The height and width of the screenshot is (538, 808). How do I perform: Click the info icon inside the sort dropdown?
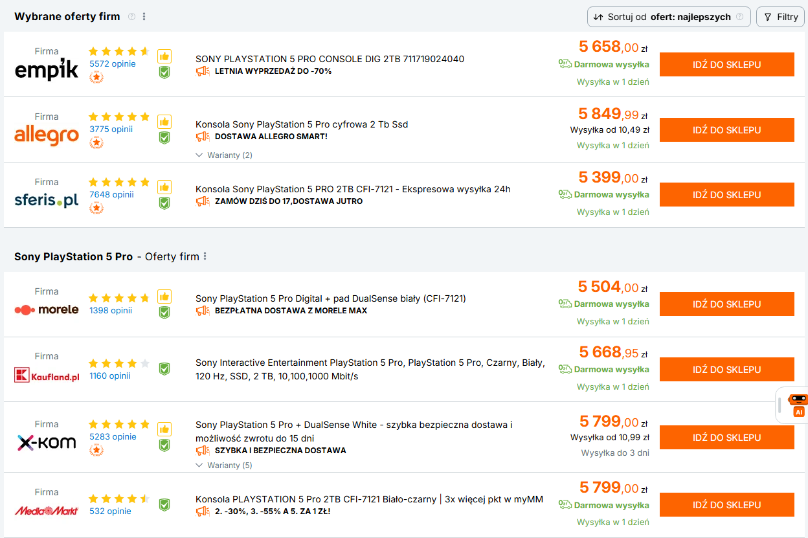739,17
